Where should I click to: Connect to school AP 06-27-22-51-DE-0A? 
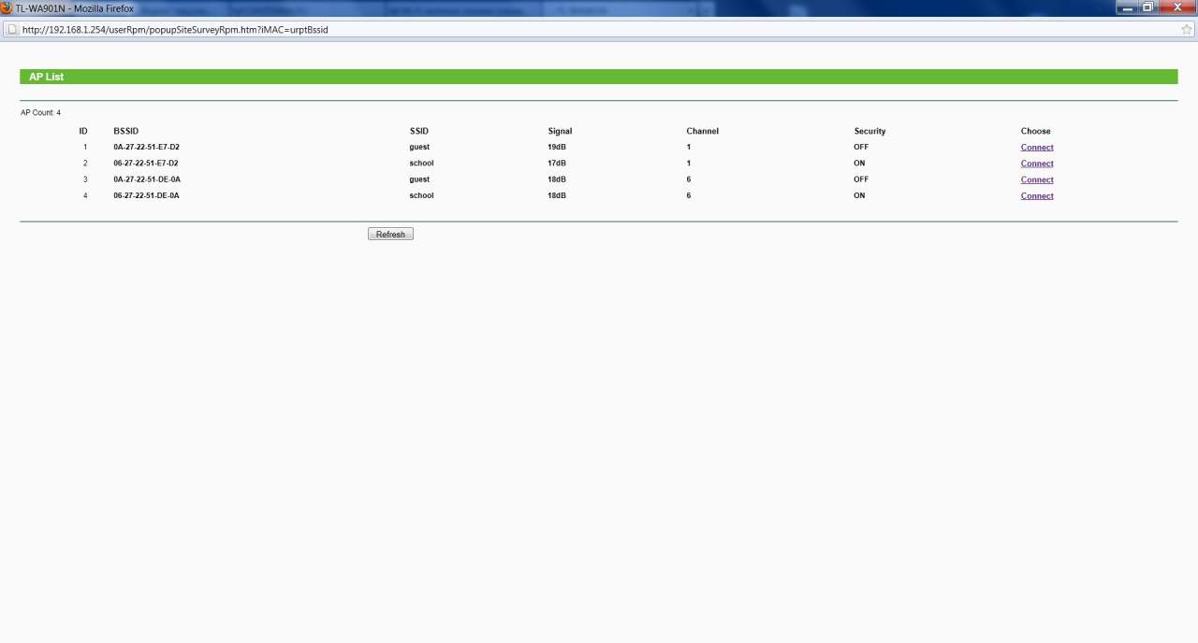pyautogui.click(x=1037, y=196)
